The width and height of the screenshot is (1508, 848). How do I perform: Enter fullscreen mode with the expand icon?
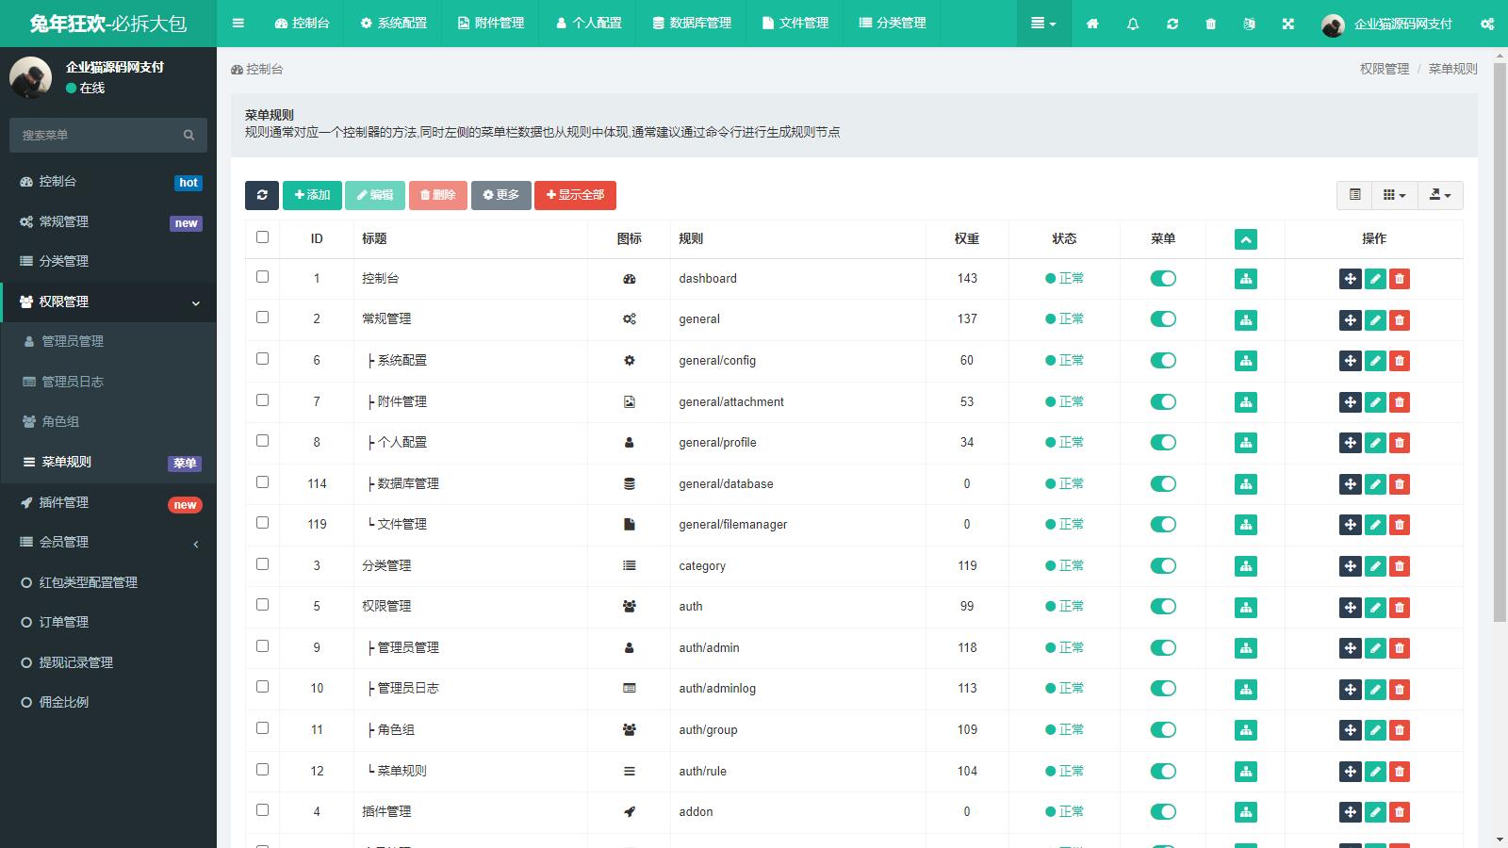point(1287,24)
